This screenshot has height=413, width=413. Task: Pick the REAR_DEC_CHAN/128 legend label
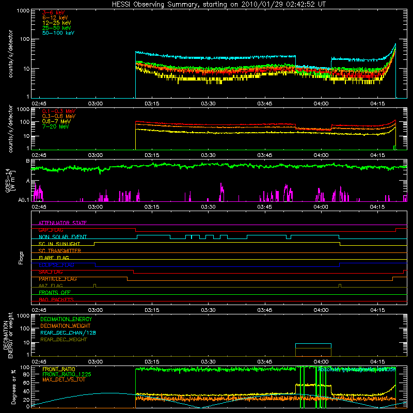68,332
